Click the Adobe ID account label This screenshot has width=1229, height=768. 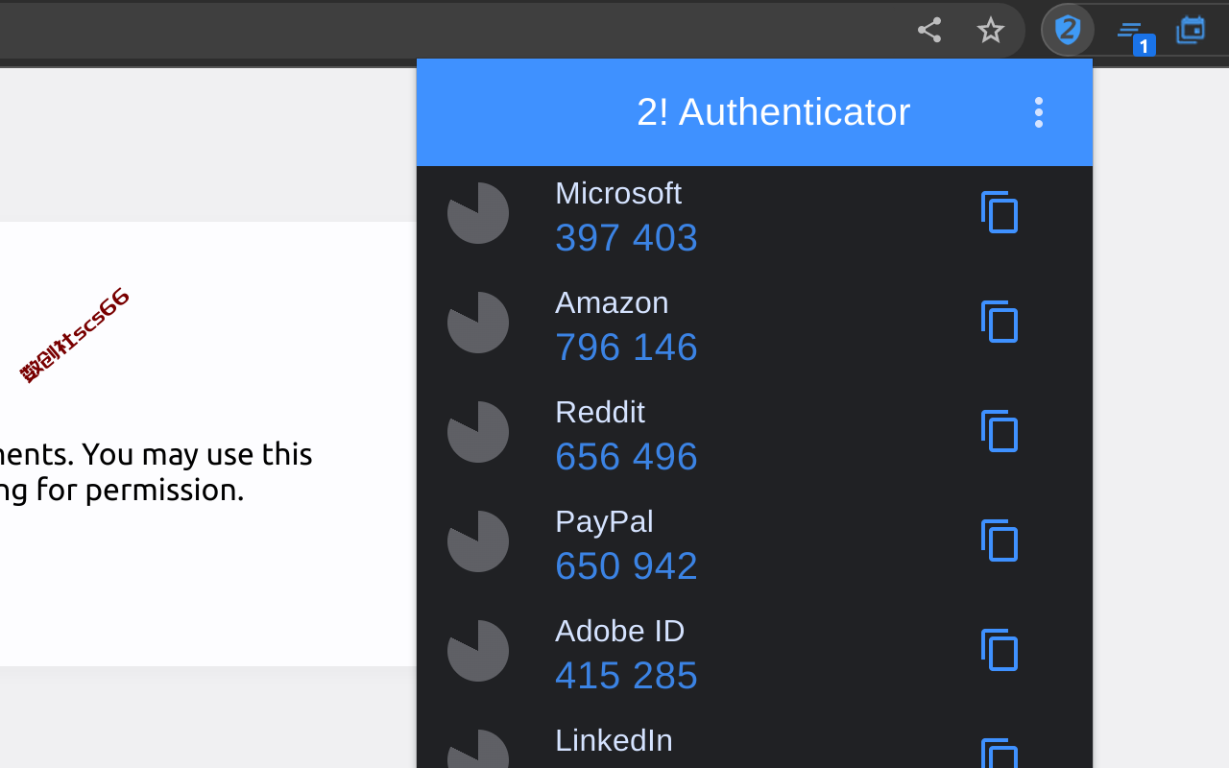tap(619, 631)
